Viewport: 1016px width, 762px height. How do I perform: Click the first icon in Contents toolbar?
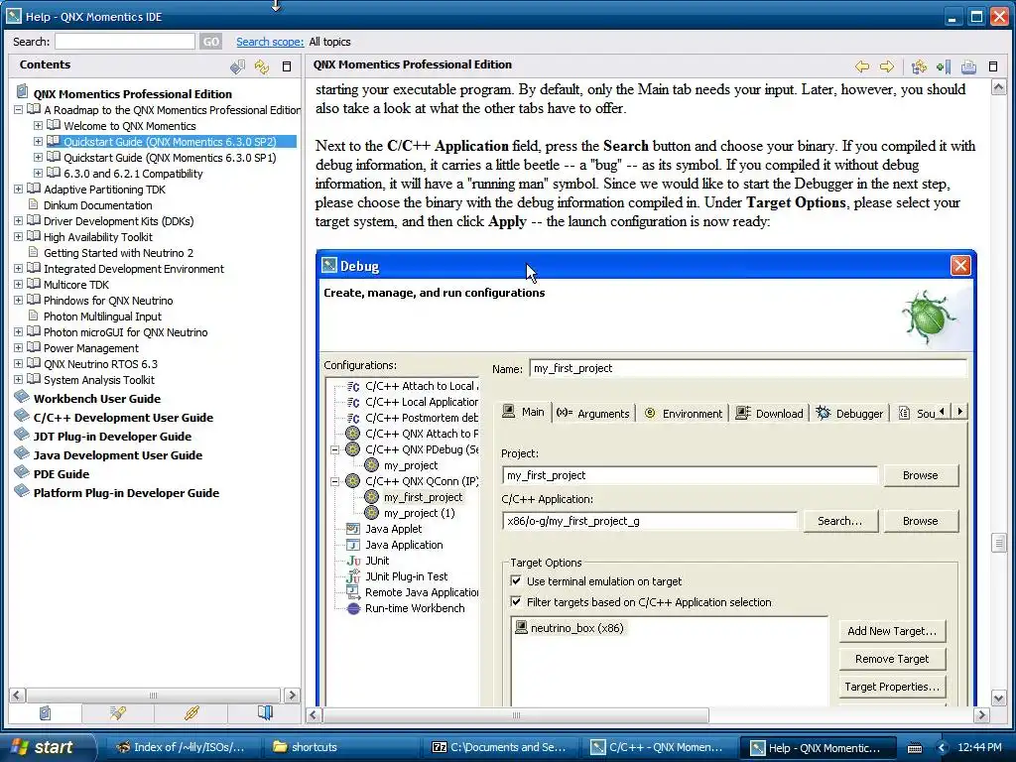tap(238, 66)
